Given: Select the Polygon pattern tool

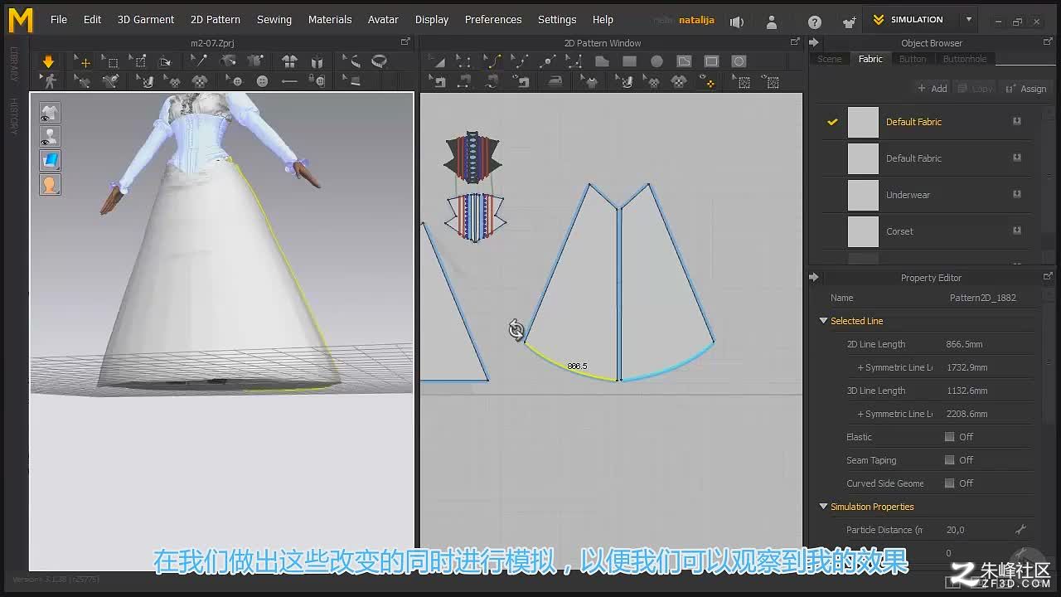Looking at the screenshot, I should pos(602,61).
